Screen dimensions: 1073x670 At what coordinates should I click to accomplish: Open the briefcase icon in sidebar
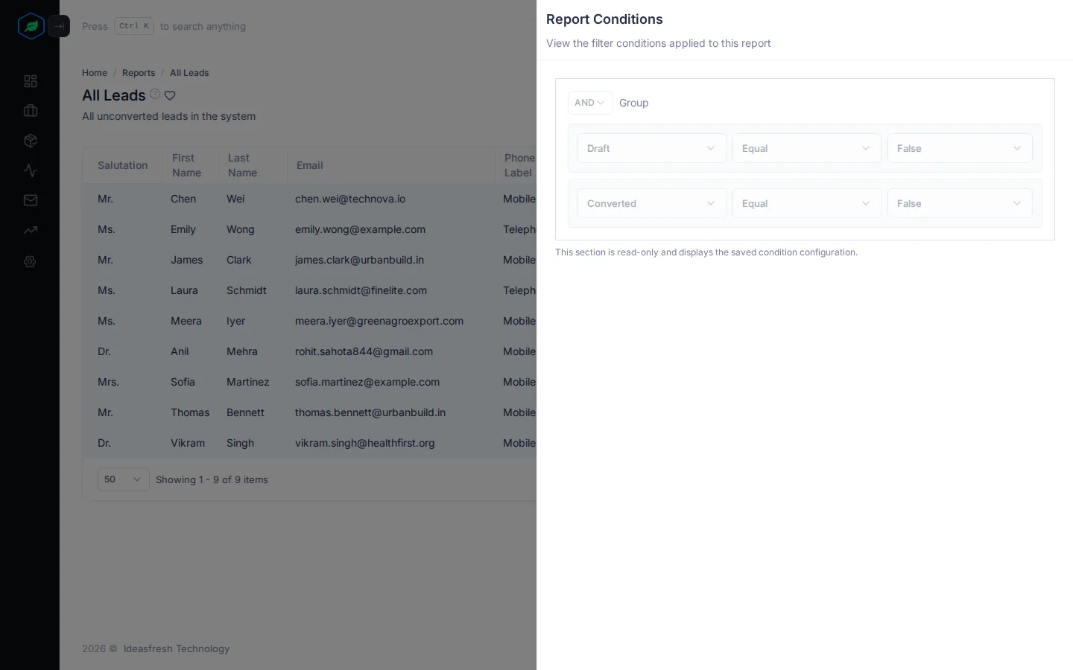pyautogui.click(x=31, y=111)
